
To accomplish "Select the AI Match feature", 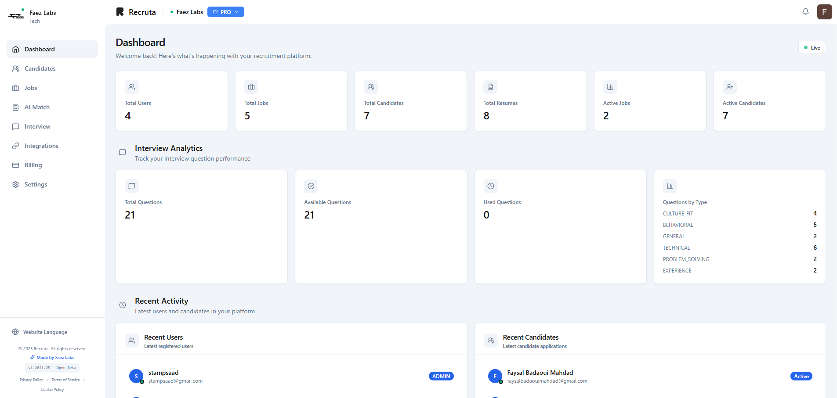I will (36, 107).
